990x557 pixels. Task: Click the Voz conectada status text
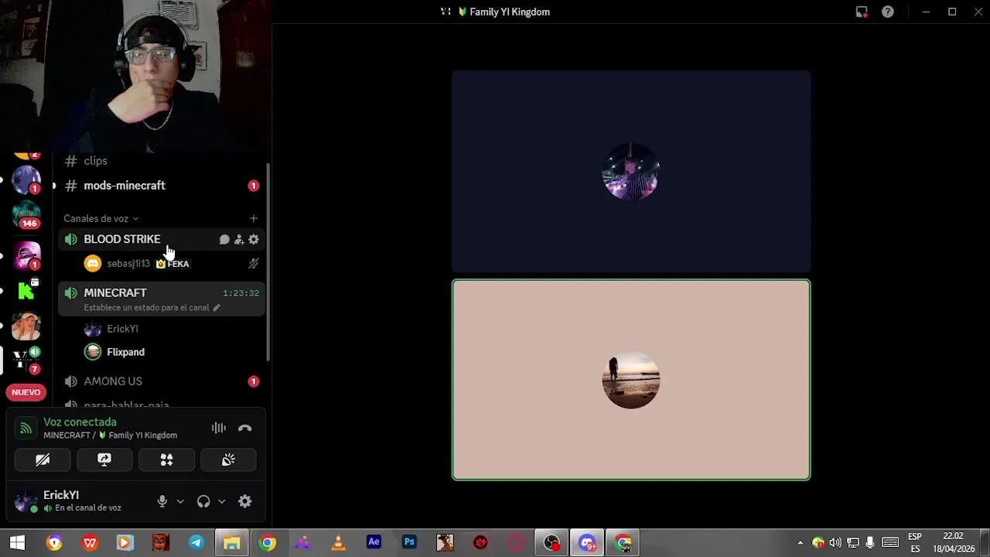click(80, 422)
